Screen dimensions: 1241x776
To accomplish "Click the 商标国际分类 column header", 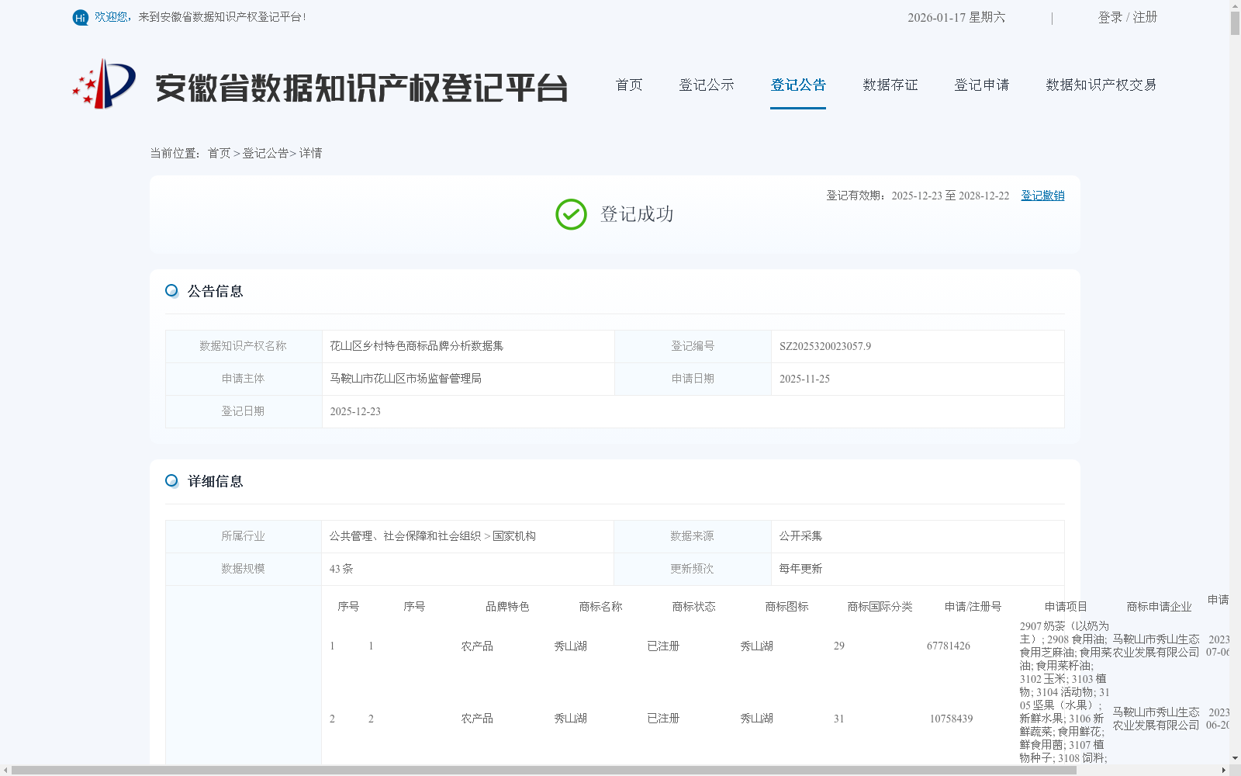I will click(x=880, y=607).
